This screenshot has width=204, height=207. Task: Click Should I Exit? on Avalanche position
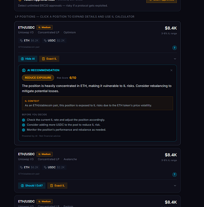click(x=32, y=186)
